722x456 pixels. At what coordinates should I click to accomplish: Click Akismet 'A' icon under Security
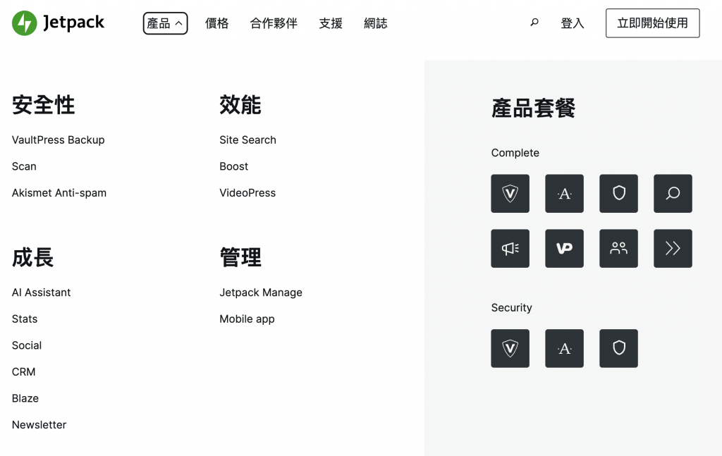564,348
